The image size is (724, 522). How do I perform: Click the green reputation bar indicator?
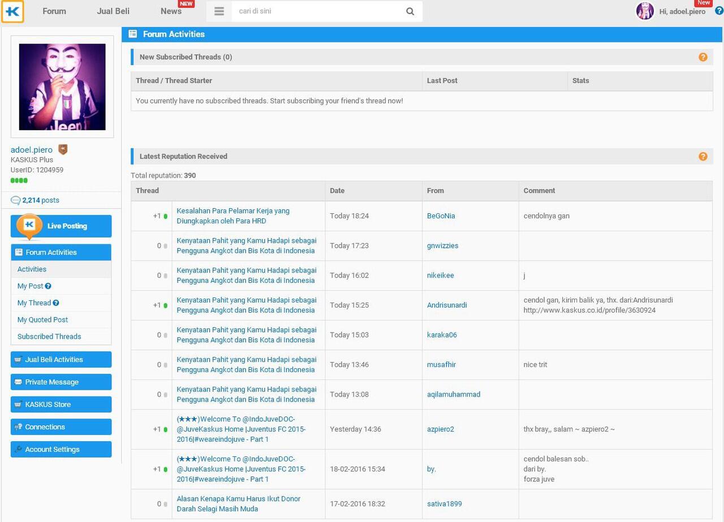[19, 180]
